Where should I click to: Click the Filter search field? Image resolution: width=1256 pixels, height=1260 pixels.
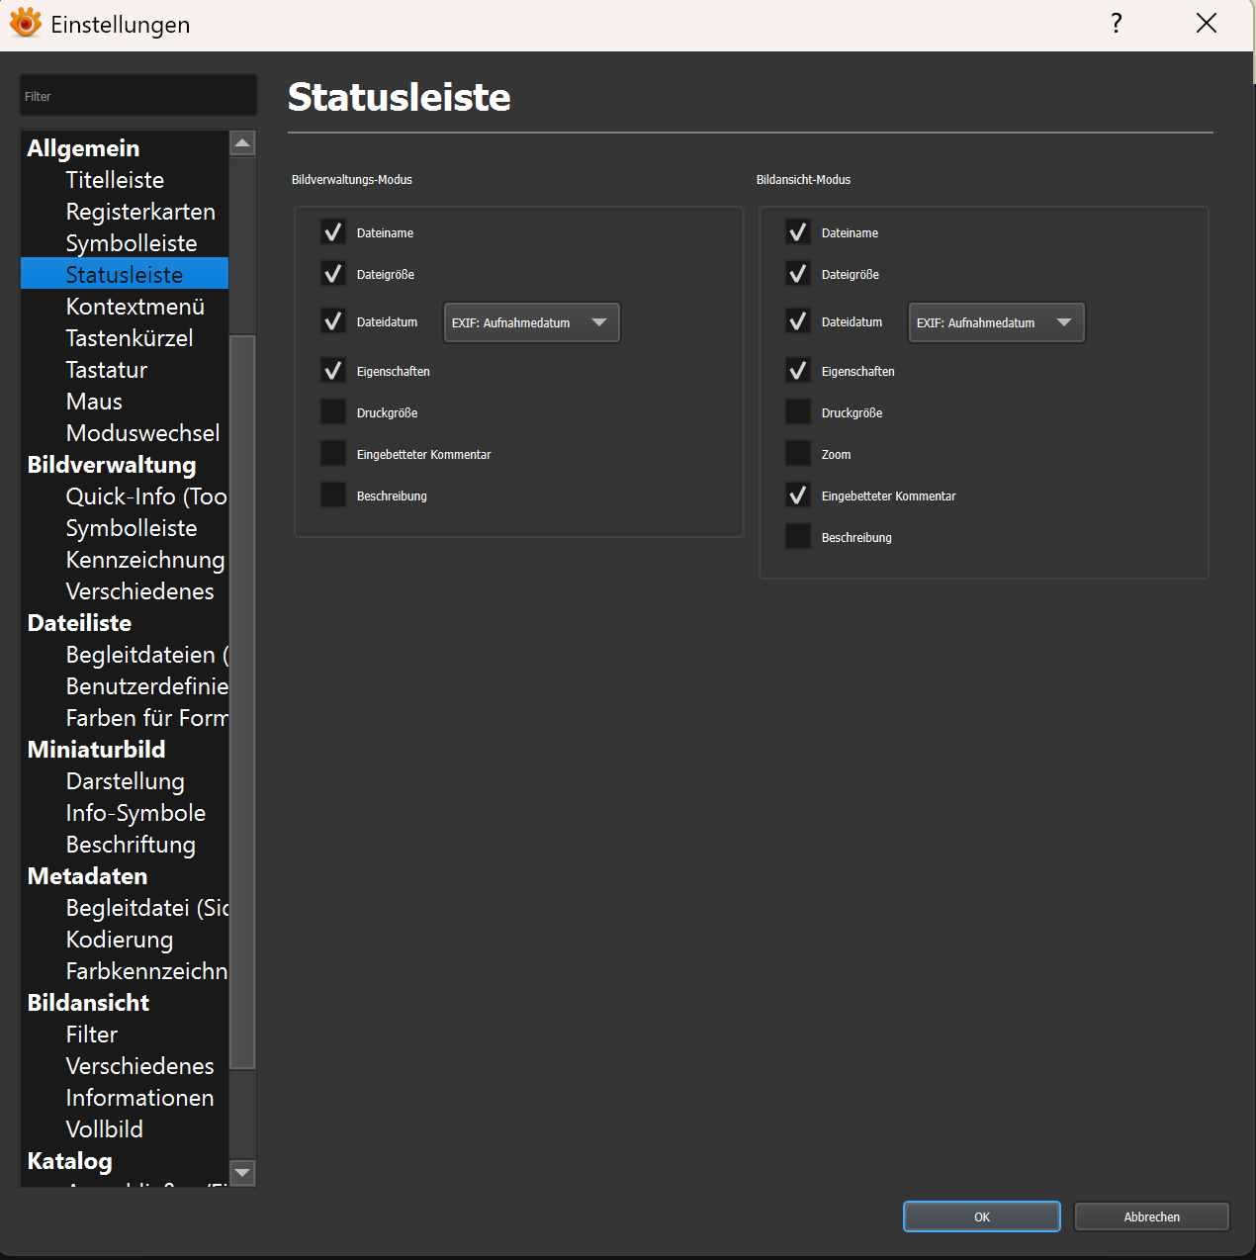pos(138,96)
